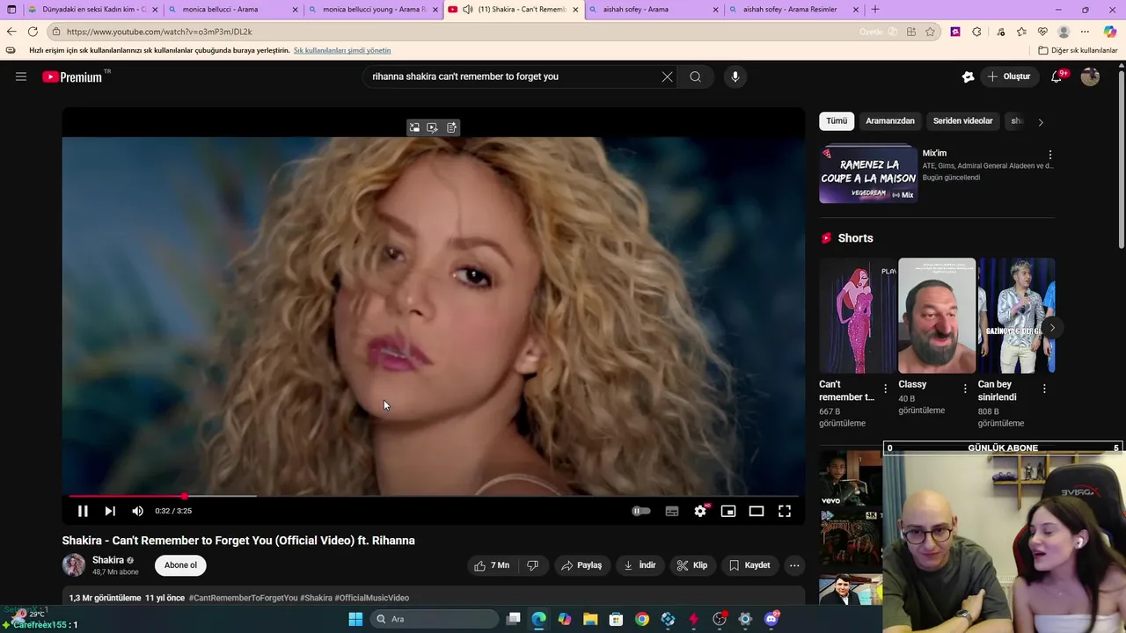
Task: Click Sık kullanılanları şimdi yönetin link
Action: [x=342, y=50]
